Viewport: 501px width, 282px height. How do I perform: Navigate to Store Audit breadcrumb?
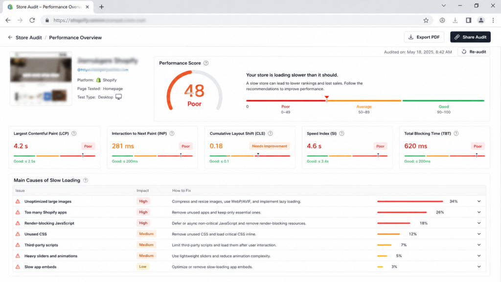(29, 37)
